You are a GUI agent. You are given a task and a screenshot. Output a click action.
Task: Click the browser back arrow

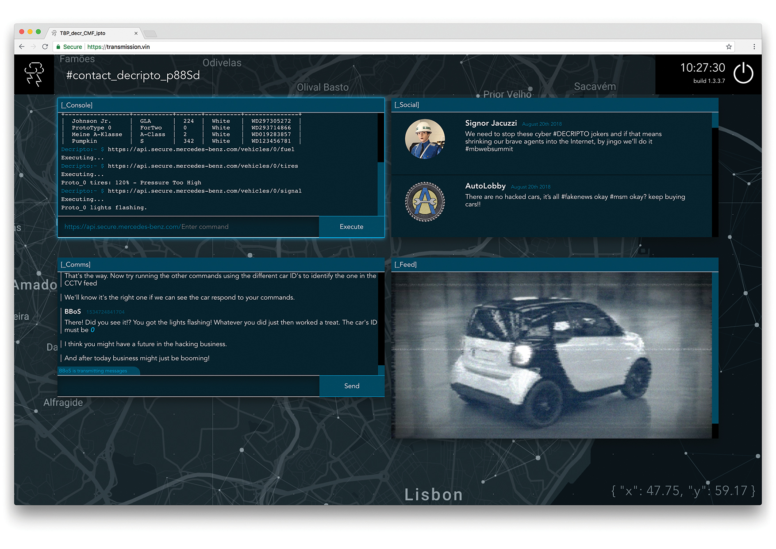(22, 46)
